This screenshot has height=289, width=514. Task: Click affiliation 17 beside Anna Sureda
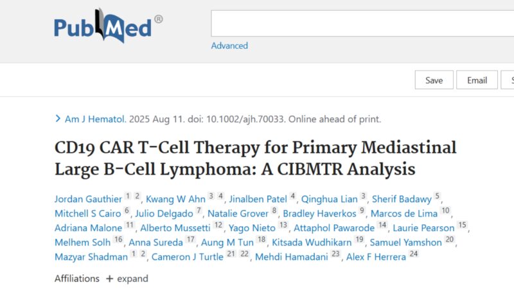[x=190, y=239]
